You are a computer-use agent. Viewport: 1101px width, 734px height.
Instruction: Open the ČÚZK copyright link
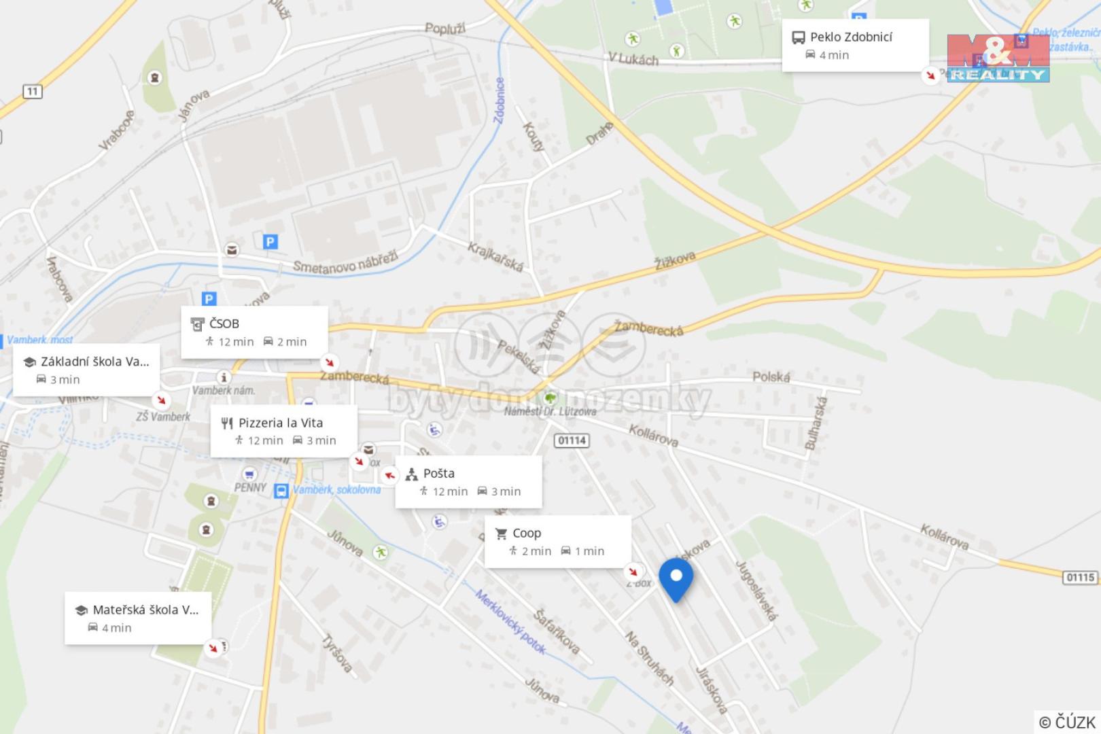[x=1068, y=722]
